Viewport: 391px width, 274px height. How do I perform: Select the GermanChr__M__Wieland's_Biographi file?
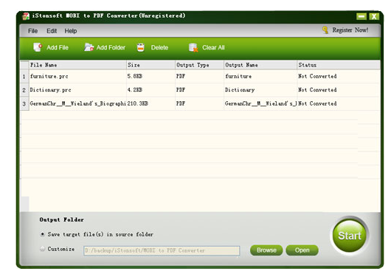click(77, 103)
